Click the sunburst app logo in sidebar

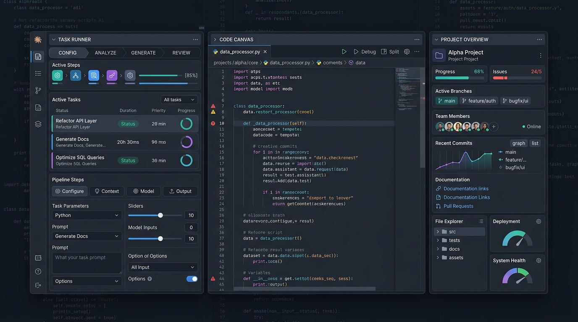click(x=38, y=40)
